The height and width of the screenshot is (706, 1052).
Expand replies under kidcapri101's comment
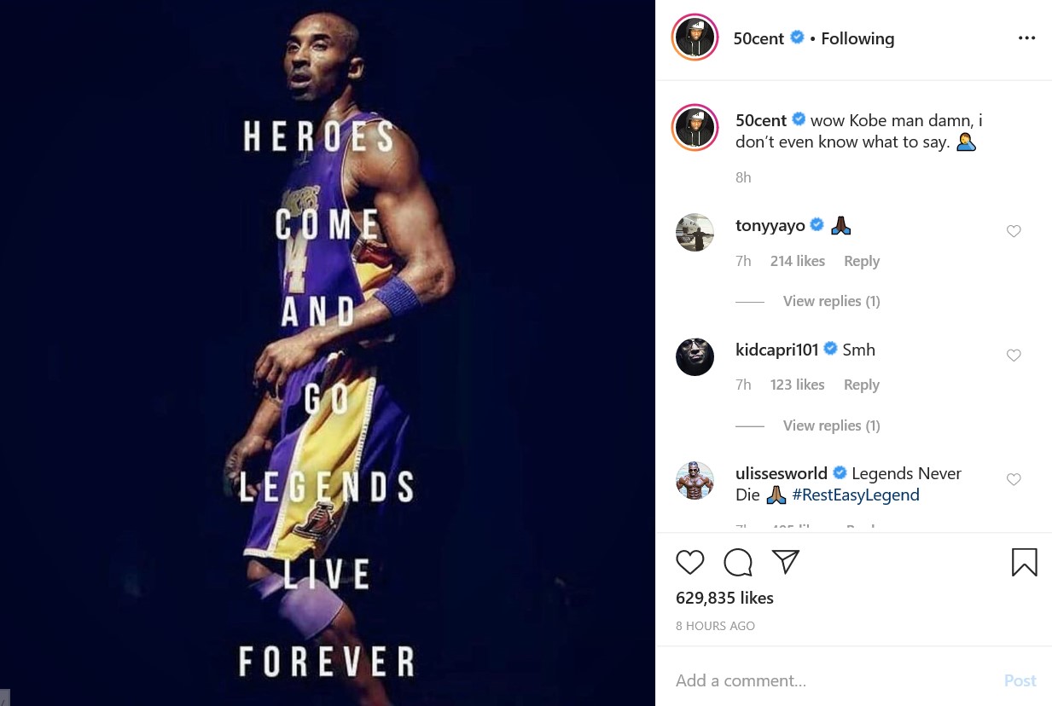click(831, 425)
